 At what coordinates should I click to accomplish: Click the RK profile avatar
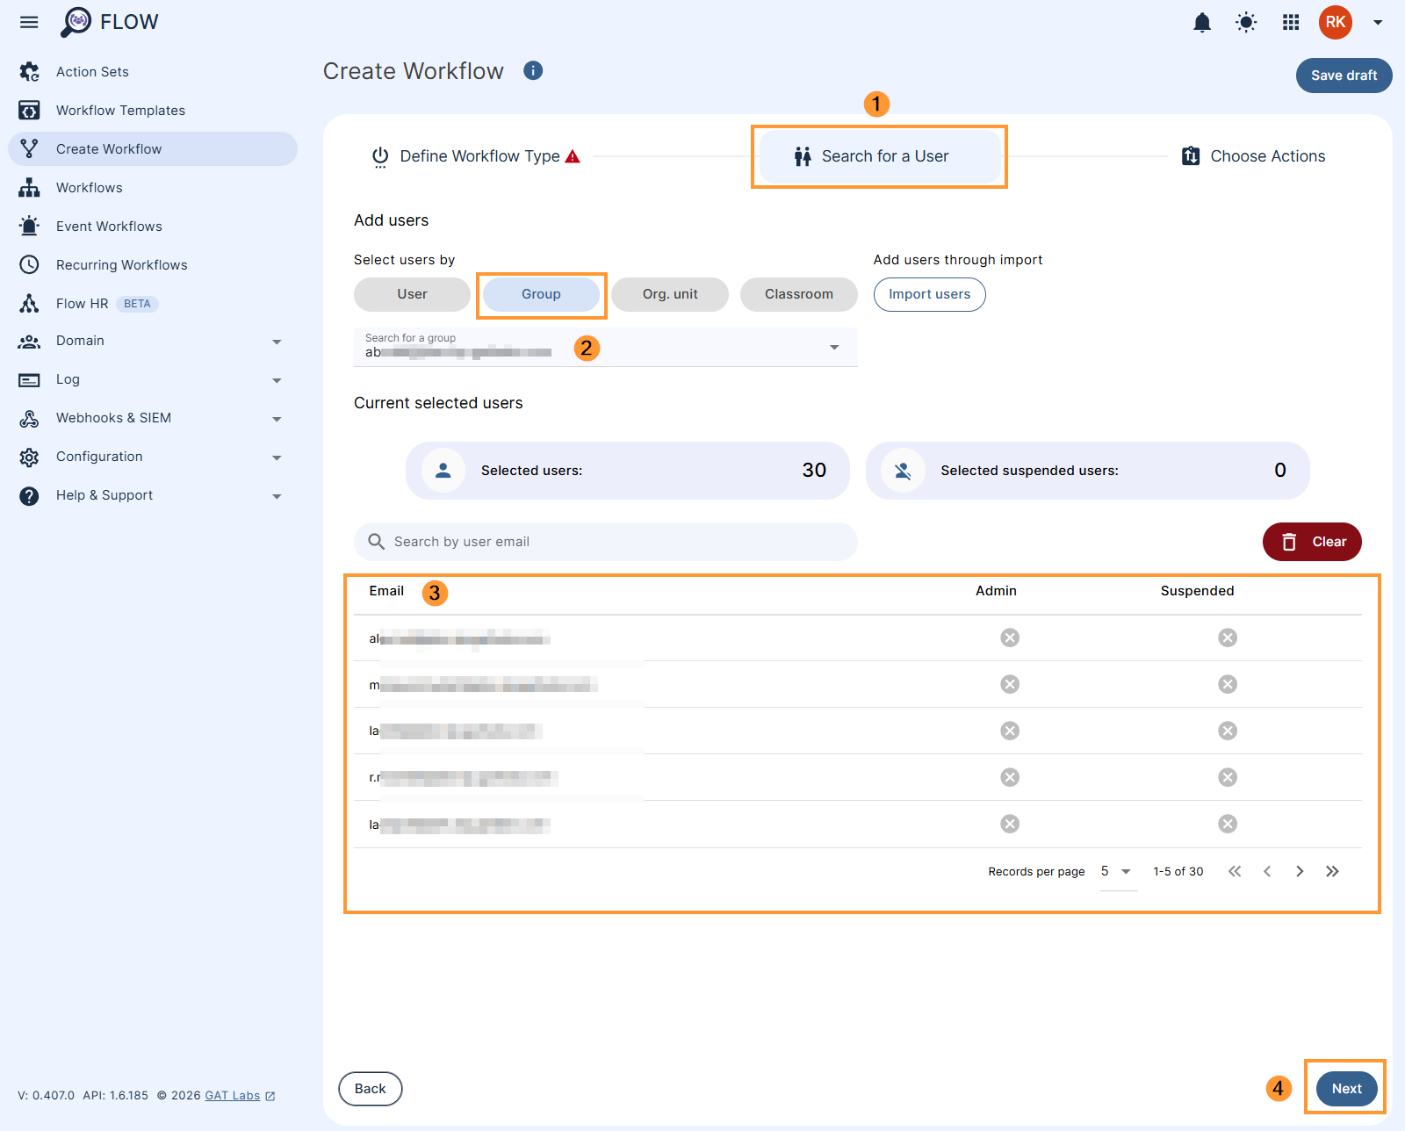[x=1335, y=22]
